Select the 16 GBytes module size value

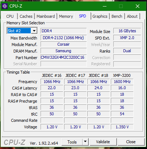127,31
